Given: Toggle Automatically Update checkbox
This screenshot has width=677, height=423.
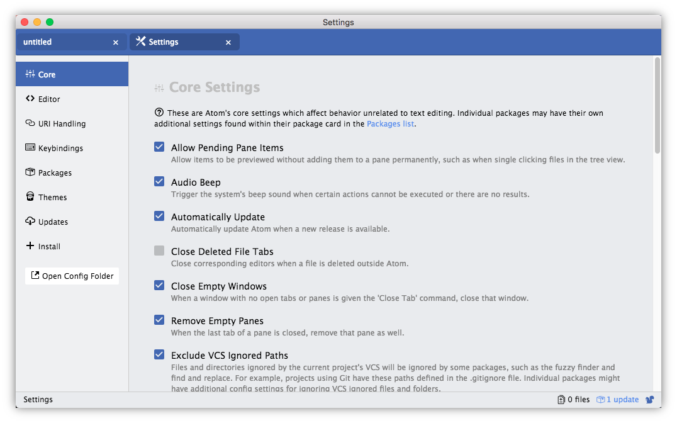Looking at the screenshot, I should tap(159, 216).
